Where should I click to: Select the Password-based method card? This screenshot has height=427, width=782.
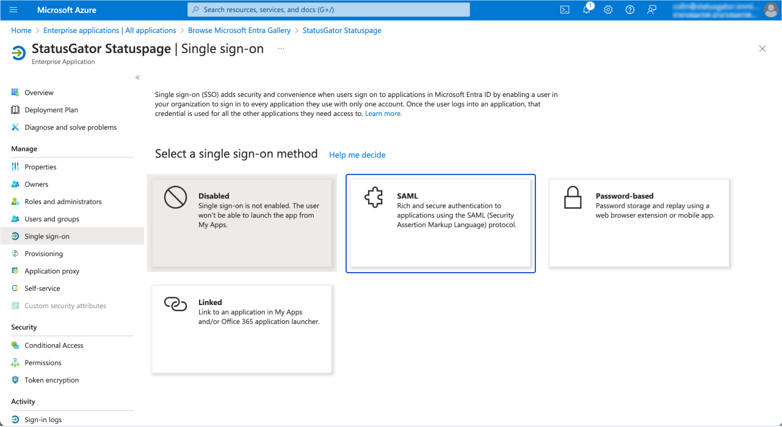(x=639, y=223)
